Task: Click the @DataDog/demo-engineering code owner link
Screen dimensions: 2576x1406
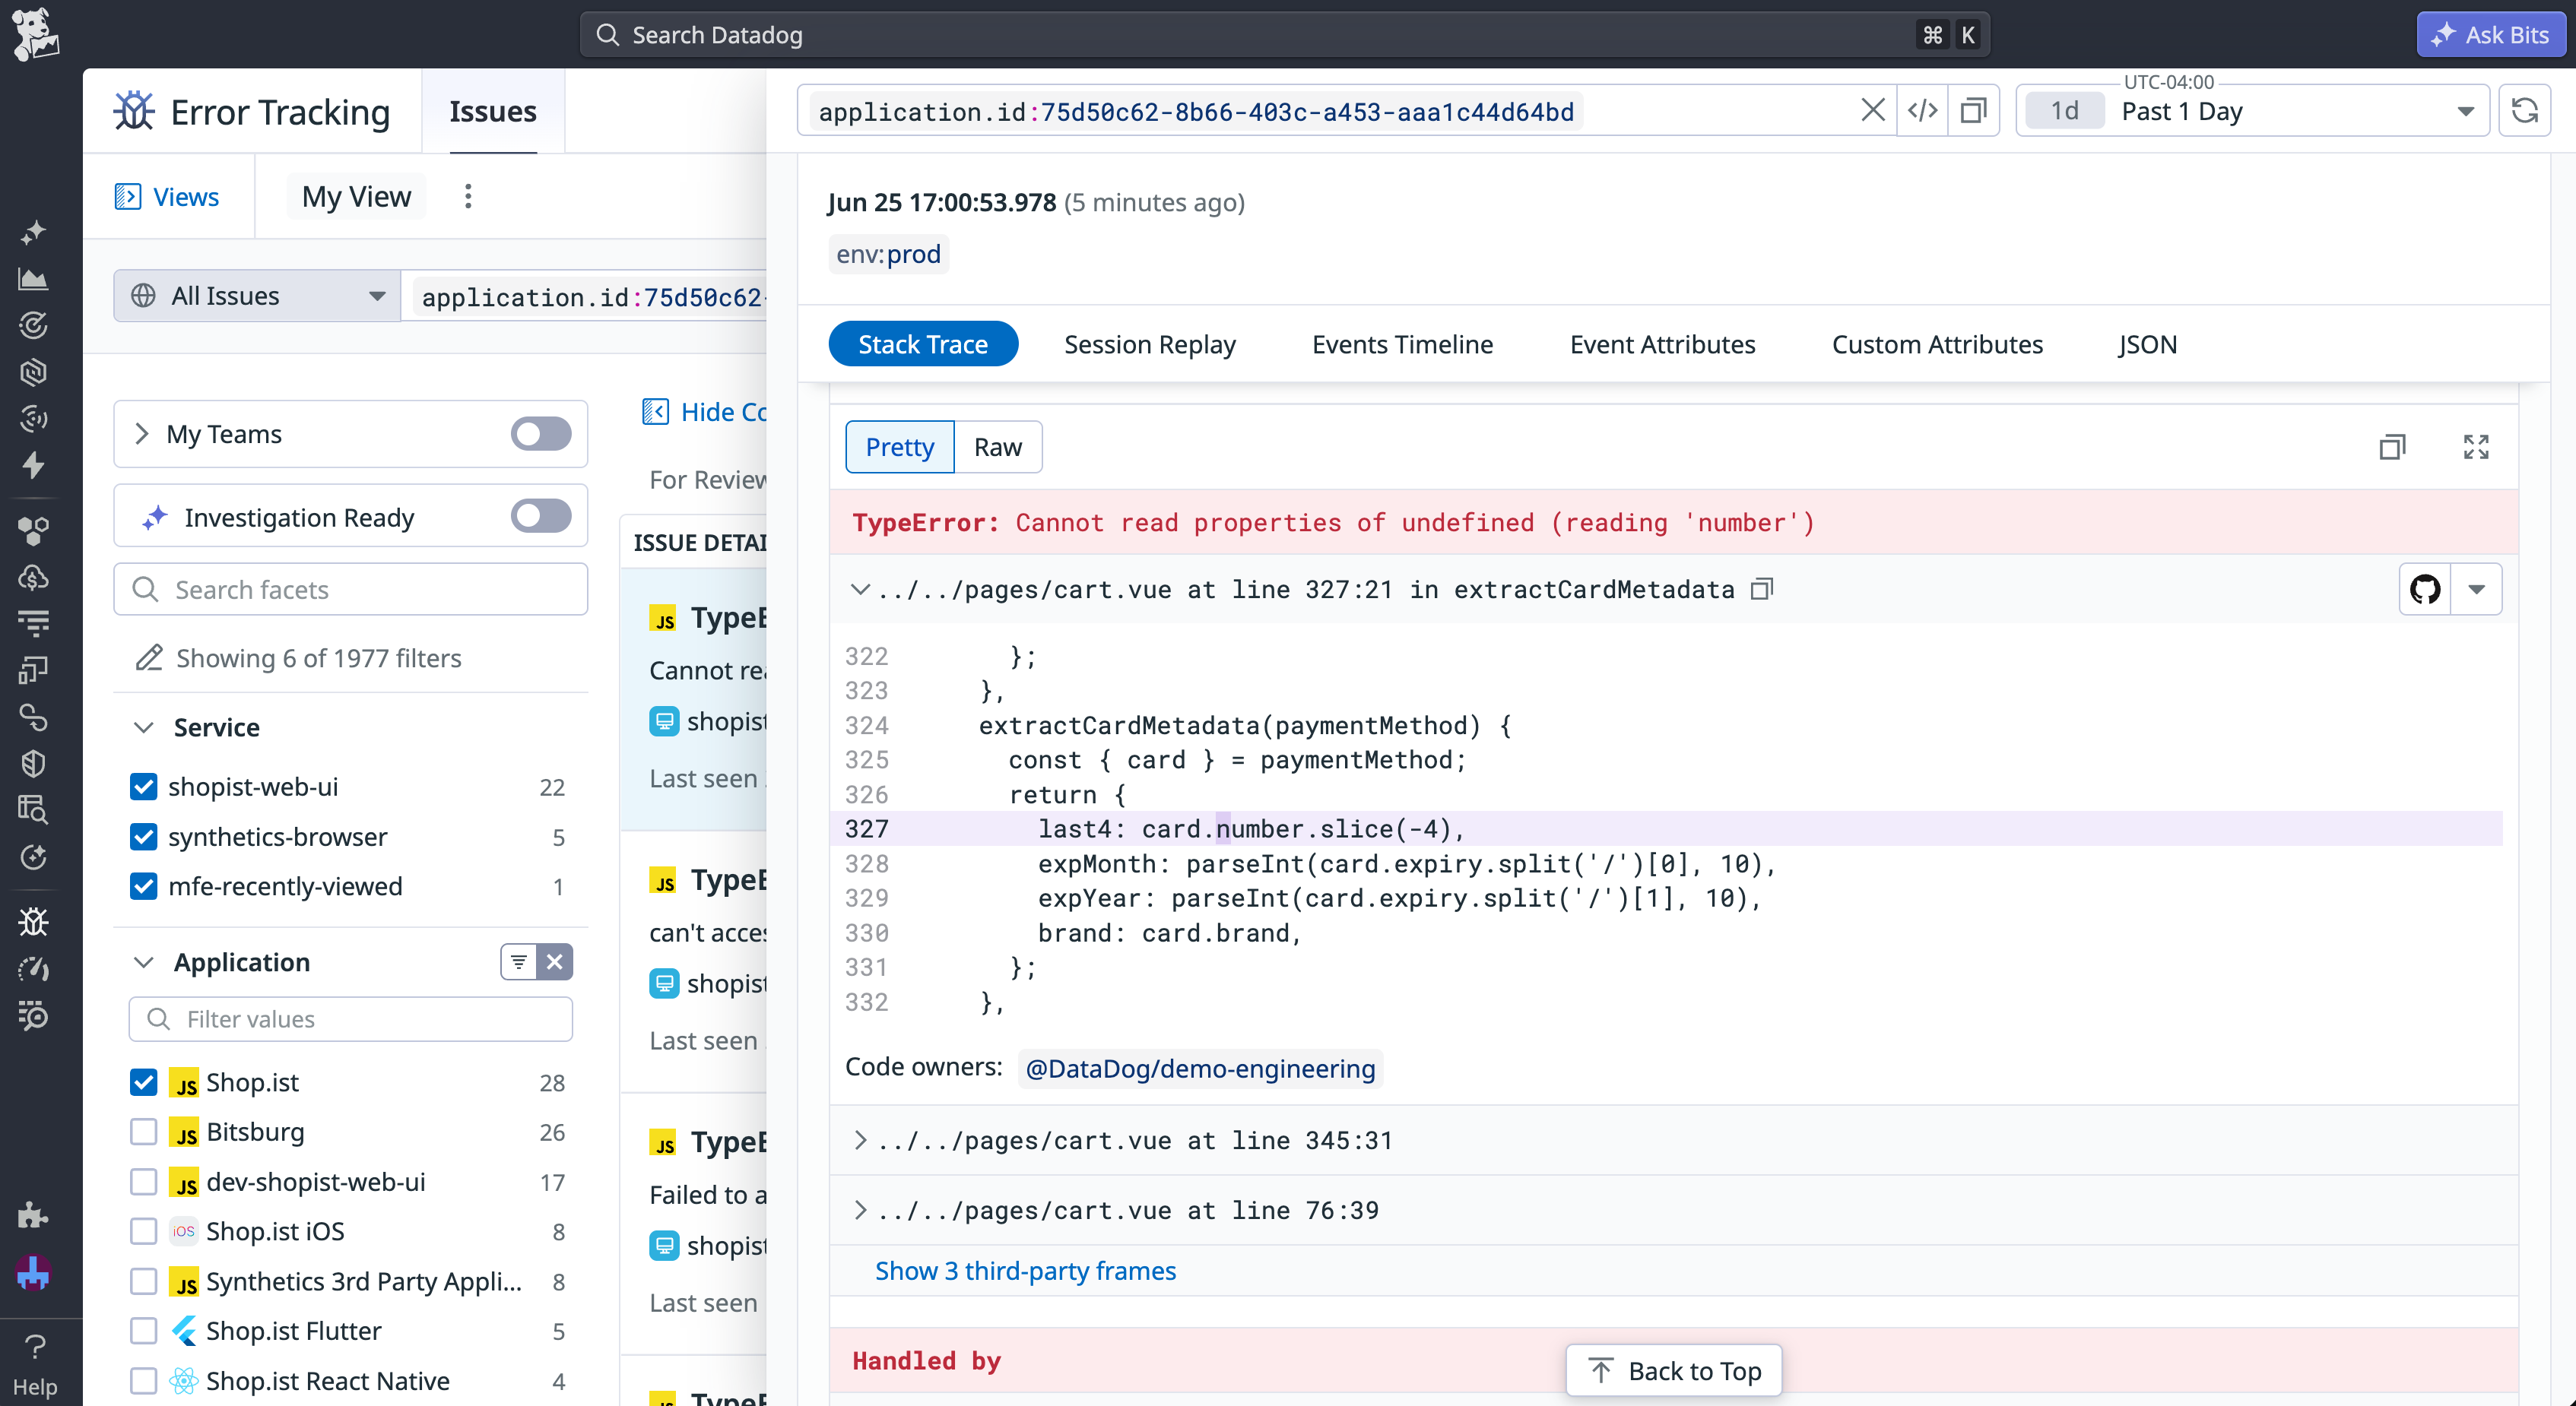Action: [x=1200, y=1069]
